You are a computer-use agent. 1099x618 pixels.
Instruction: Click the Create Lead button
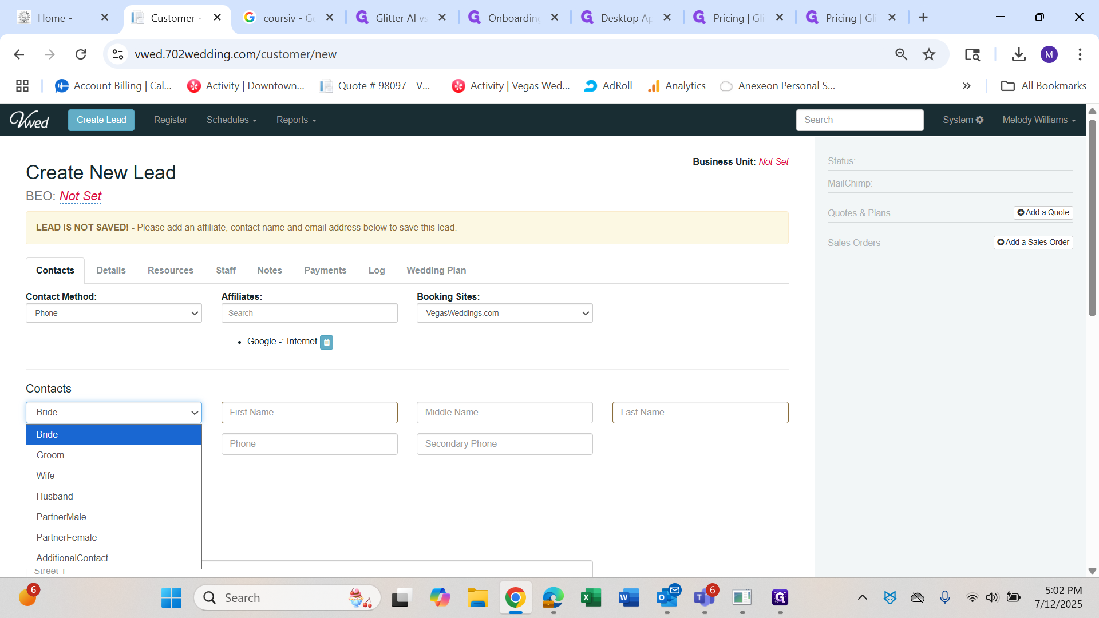101,120
